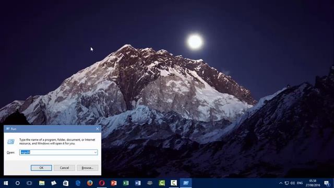Open the Windows Start menu
334x188 pixels.
pyautogui.click(x=6, y=183)
